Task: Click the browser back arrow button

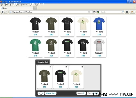Action: tap(2, 12)
